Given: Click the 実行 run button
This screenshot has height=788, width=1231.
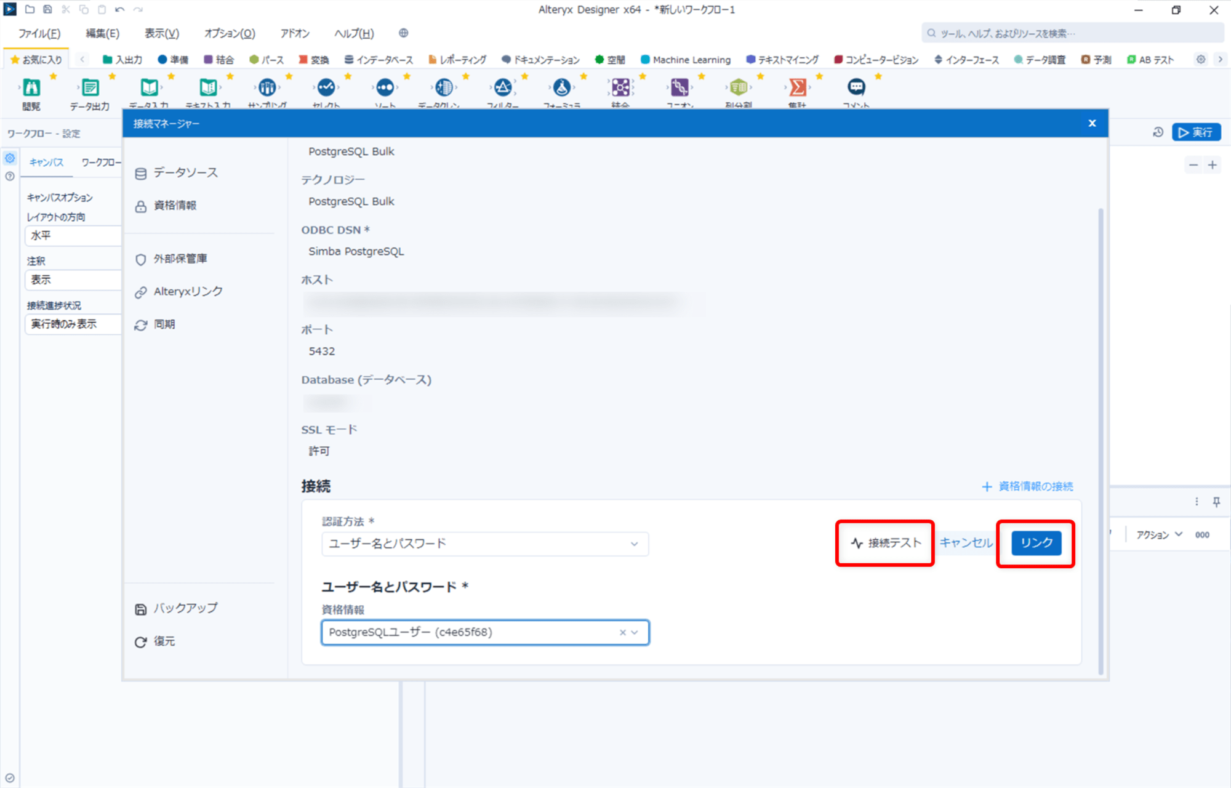Looking at the screenshot, I should point(1196,132).
